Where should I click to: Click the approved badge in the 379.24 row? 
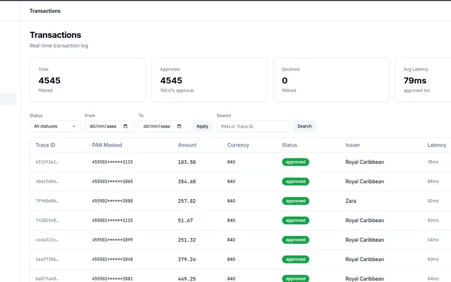pos(295,259)
